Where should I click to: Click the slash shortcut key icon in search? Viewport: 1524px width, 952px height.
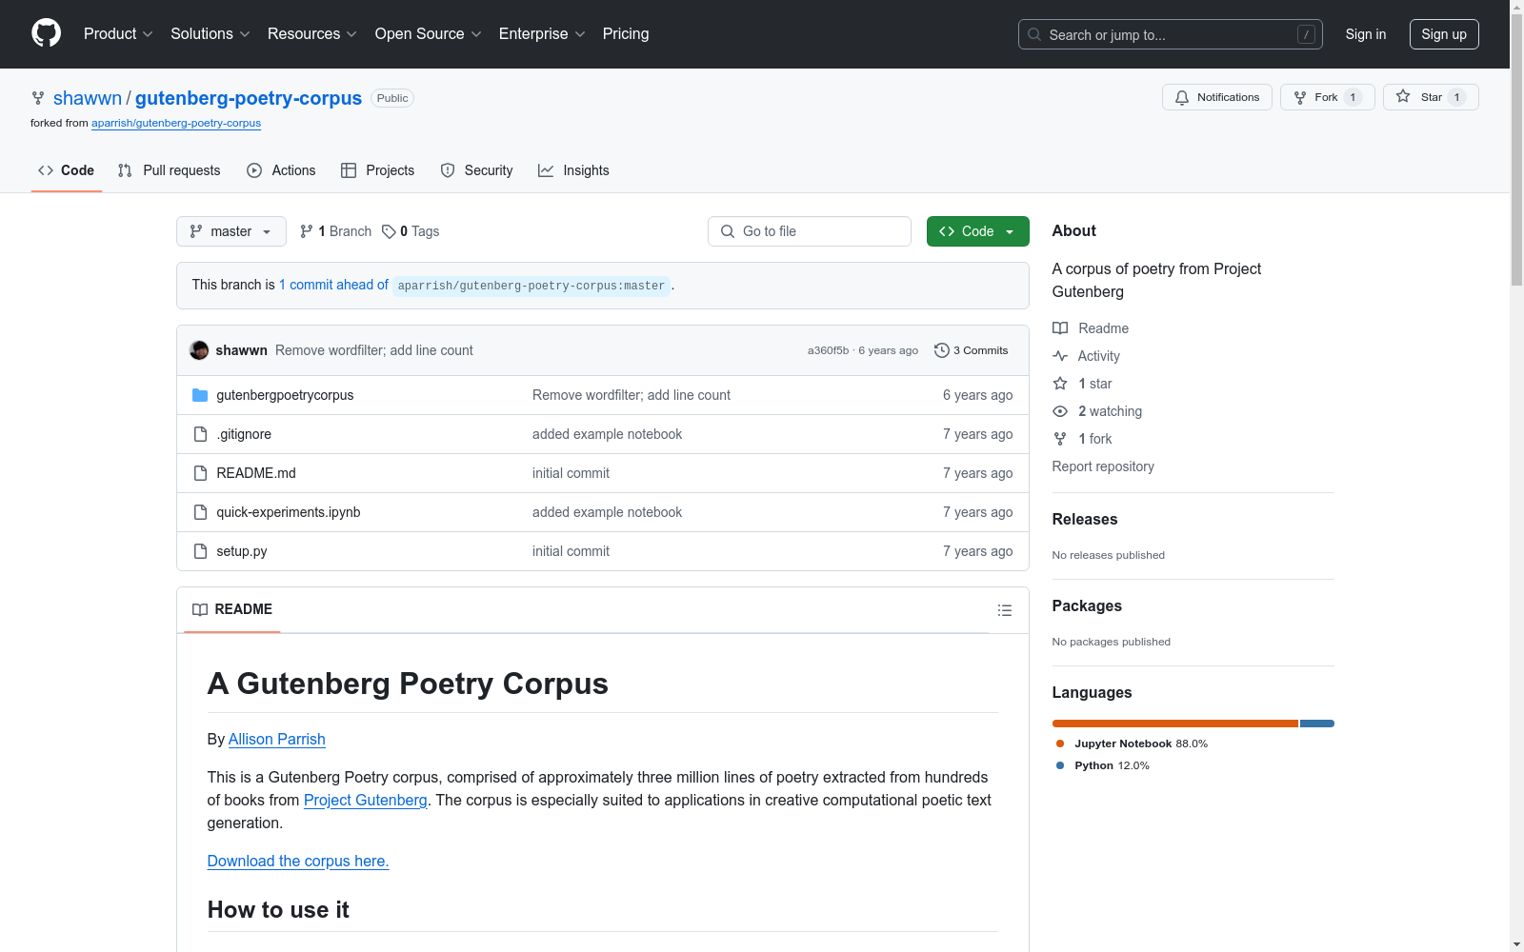point(1306,34)
